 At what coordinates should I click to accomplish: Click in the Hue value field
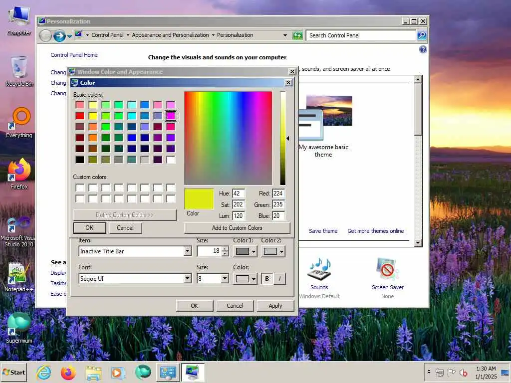[x=239, y=193]
